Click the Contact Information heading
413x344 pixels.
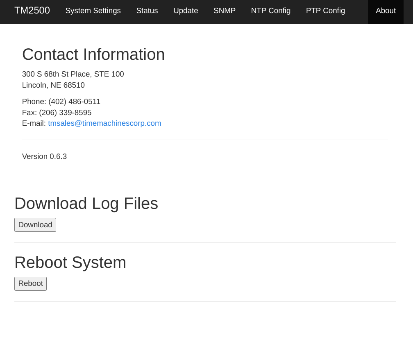tap(93, 54)
